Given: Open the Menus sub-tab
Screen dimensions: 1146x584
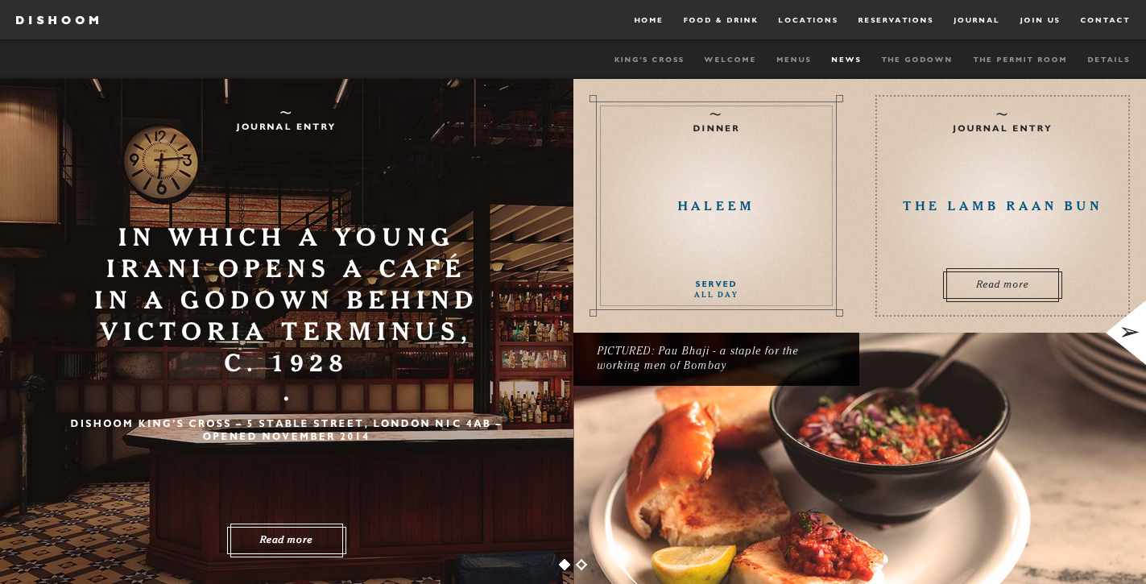Looking at the screenshot, I should [x=793, y=60].
